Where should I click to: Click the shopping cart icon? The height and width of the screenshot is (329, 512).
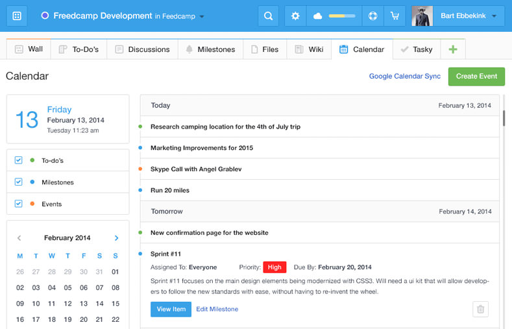(395, 16)
